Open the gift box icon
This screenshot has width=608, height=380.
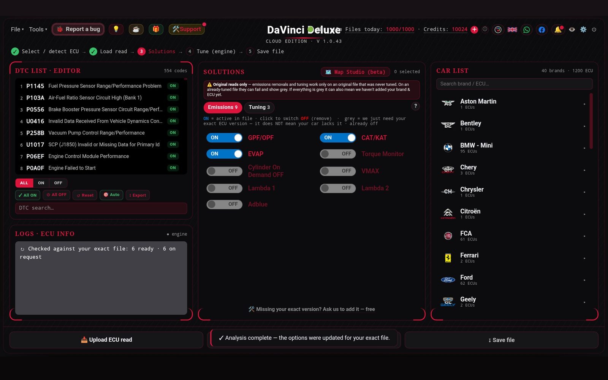(156, 29)
